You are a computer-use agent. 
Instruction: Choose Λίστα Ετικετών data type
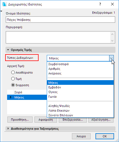point(80,111)
